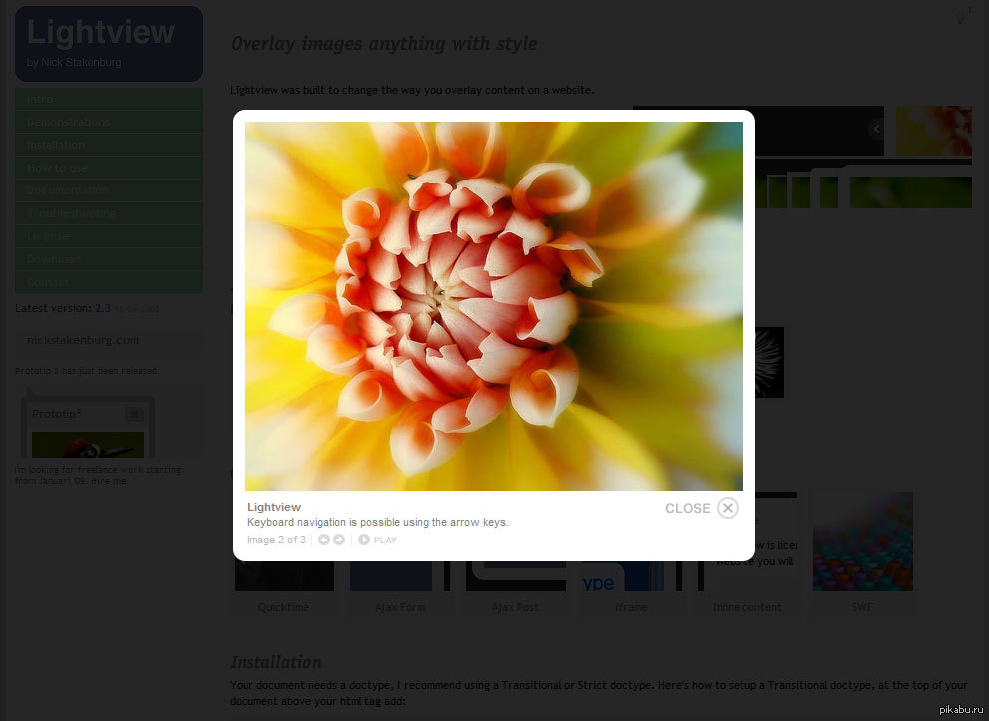
Task: Open the SWF demo thumbnail
Action: (x=863, y=541)
